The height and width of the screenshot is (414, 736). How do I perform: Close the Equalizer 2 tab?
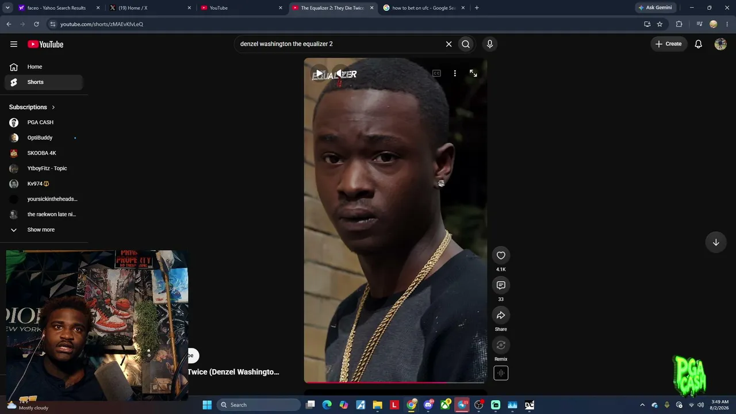point(371,8)
